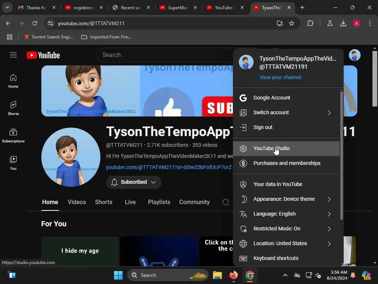
Task: Open the Windows Start menu
Action: 118,275
